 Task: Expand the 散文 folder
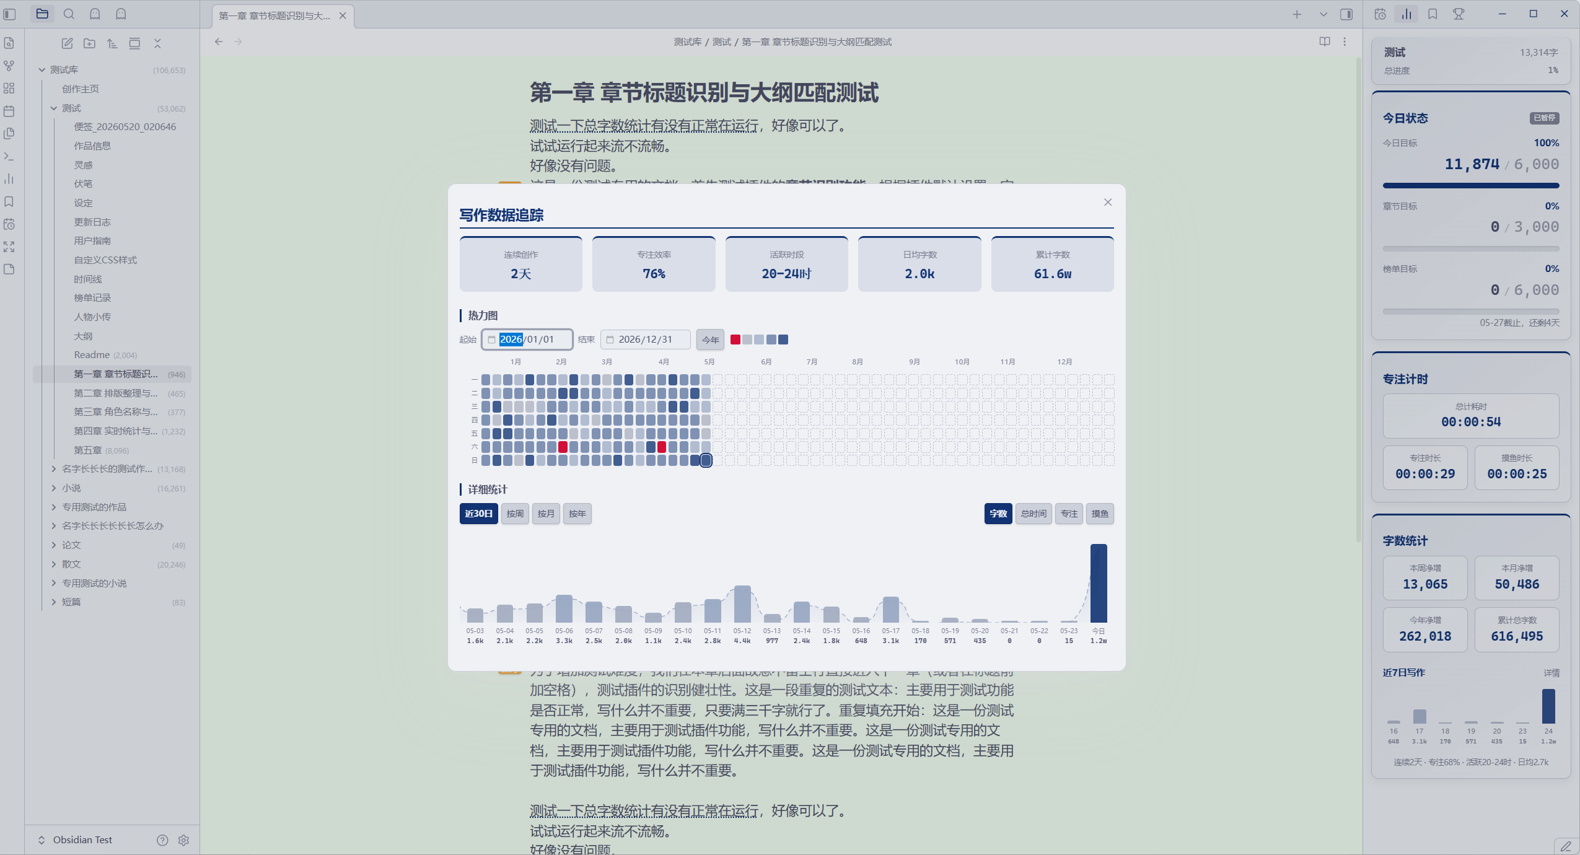pos(54,564)
